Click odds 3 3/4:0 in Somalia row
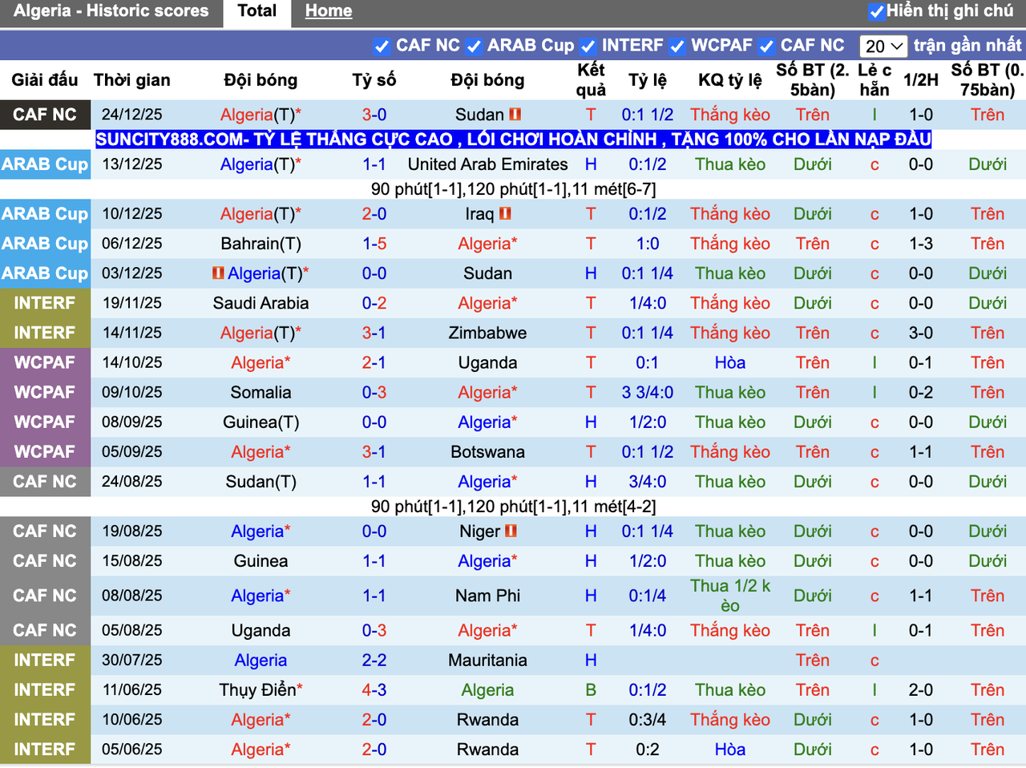This screenshot has width=1026, height=768. pos(648,393)
